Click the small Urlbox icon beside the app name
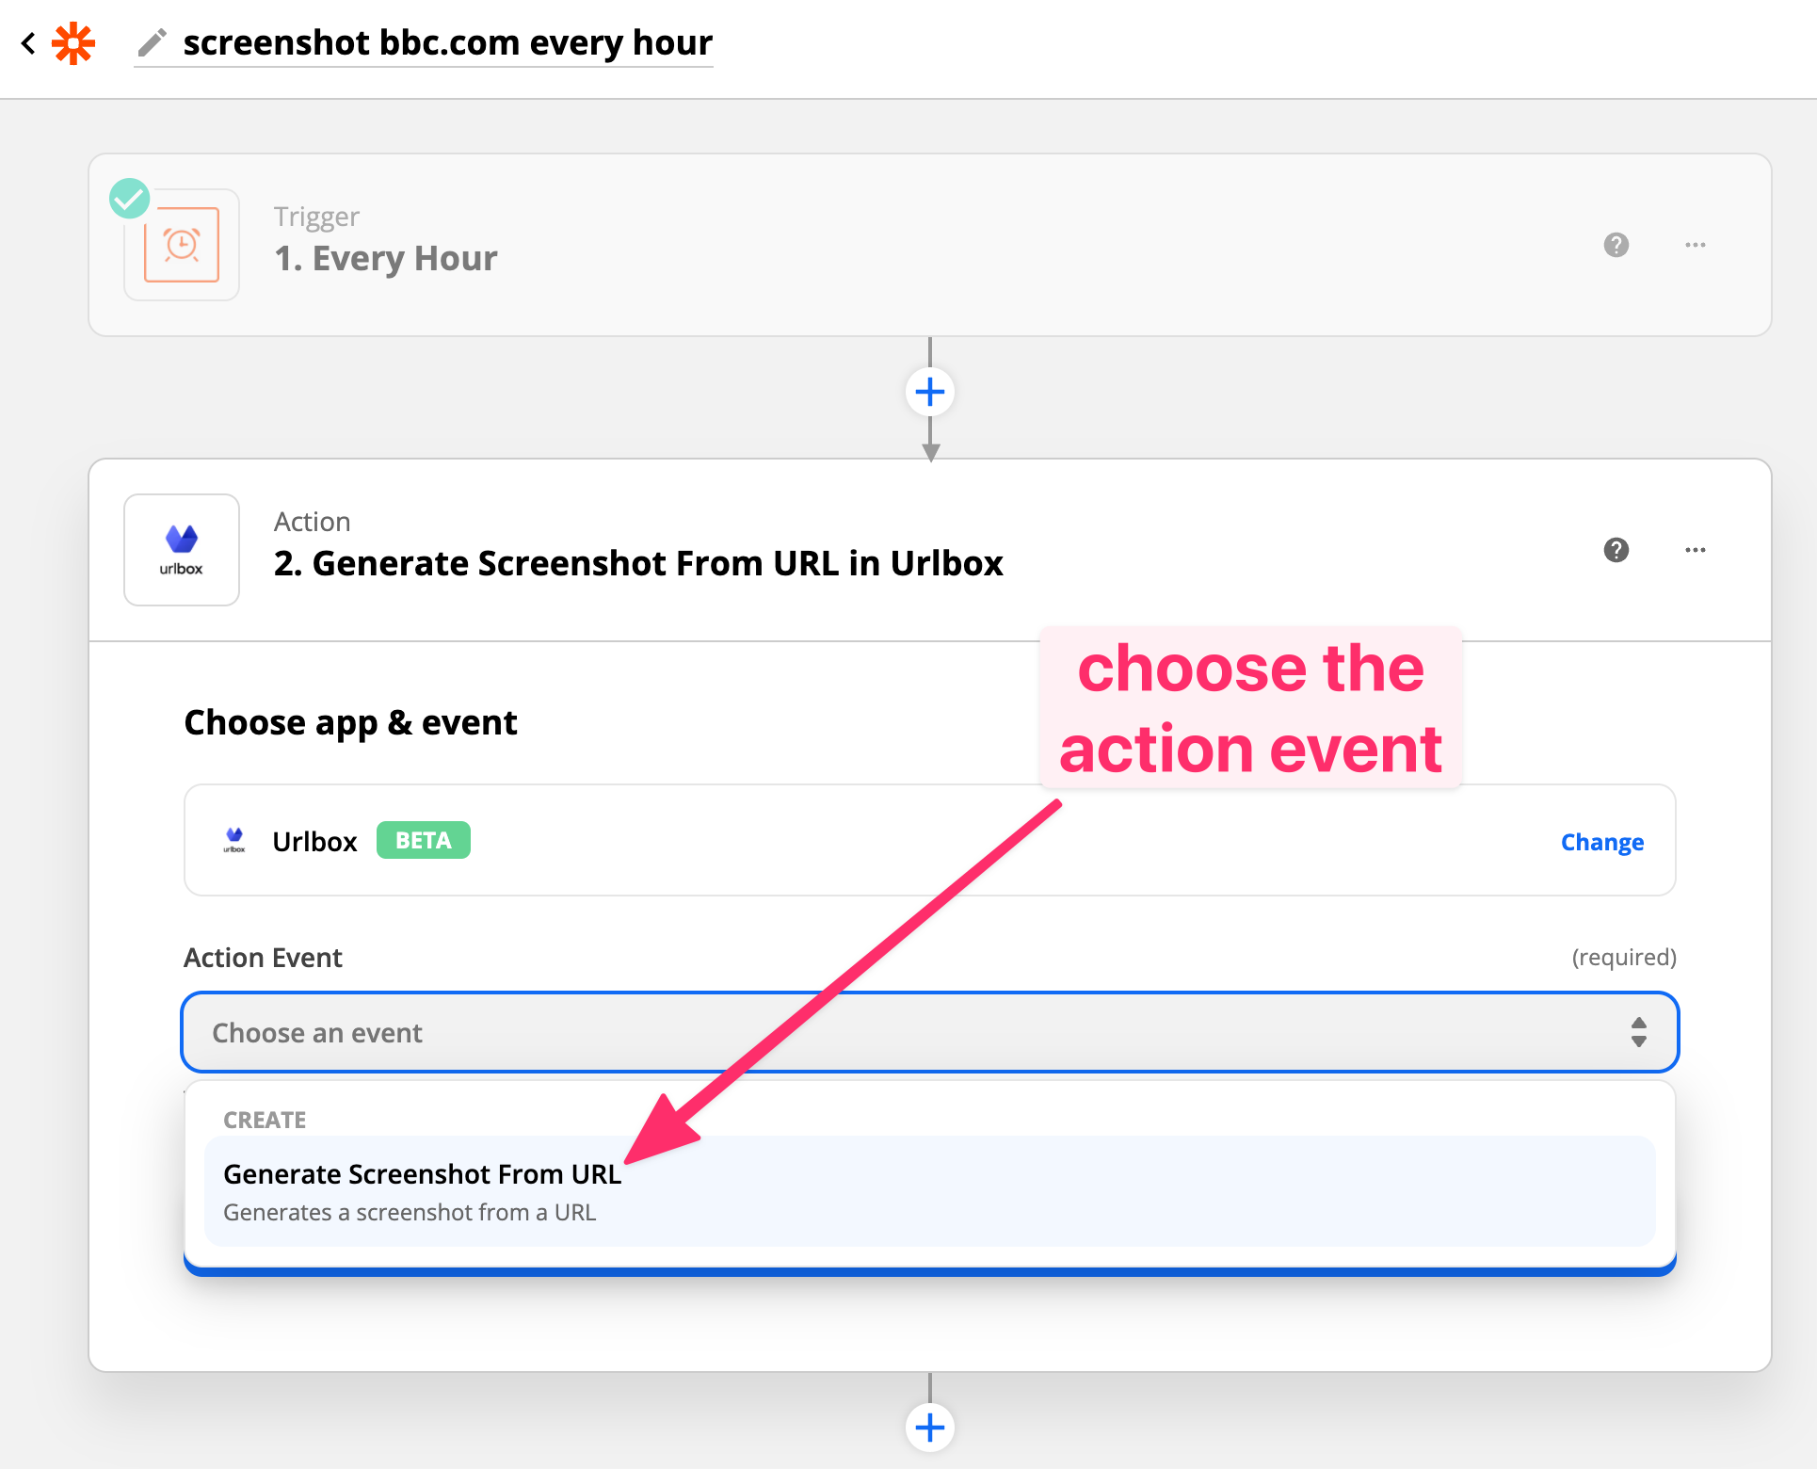1817x1469 pixels. [x=233, y=840]
